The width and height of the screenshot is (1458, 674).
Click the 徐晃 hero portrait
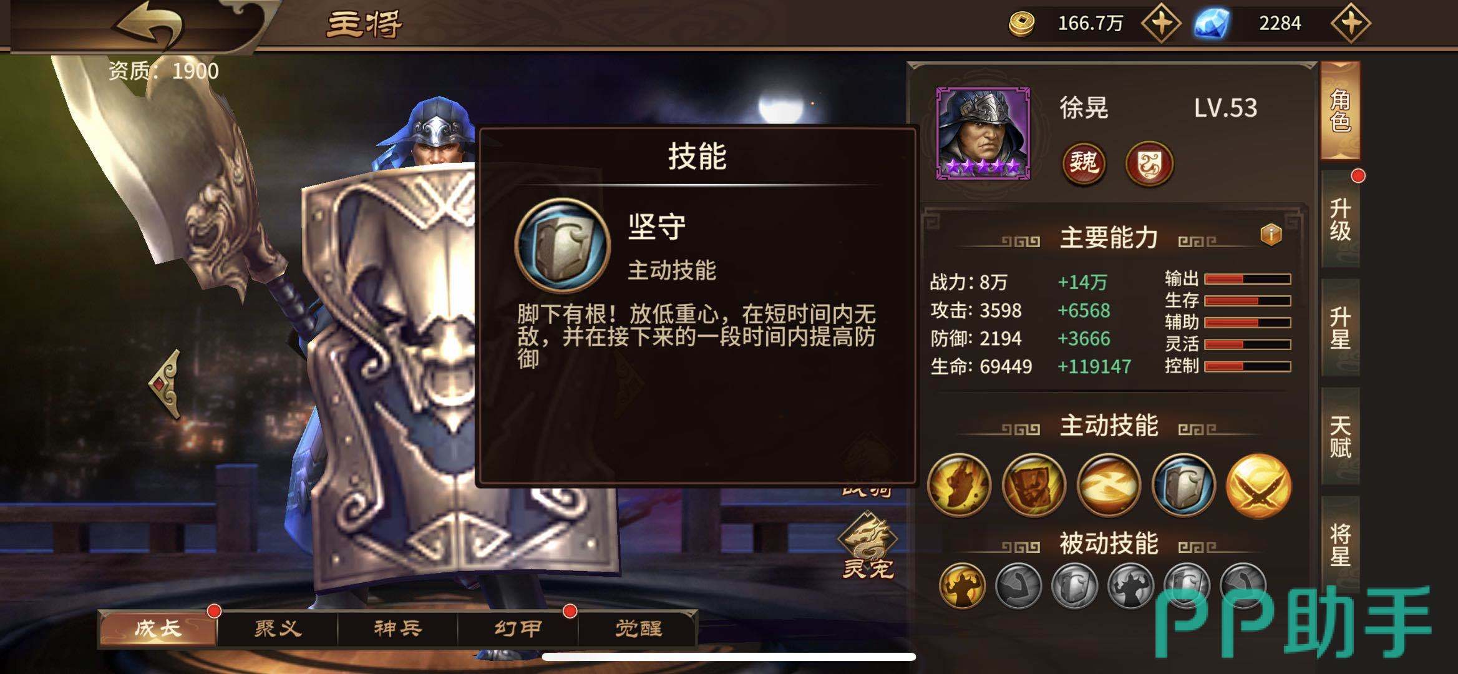(x=983, y=133)
